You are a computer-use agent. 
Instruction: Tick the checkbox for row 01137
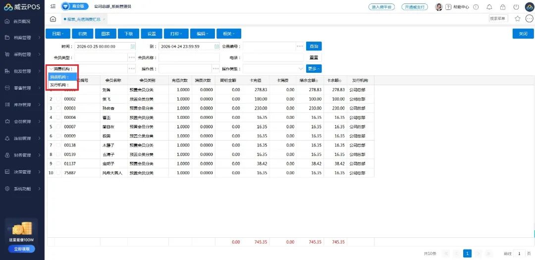coord(58,163)
